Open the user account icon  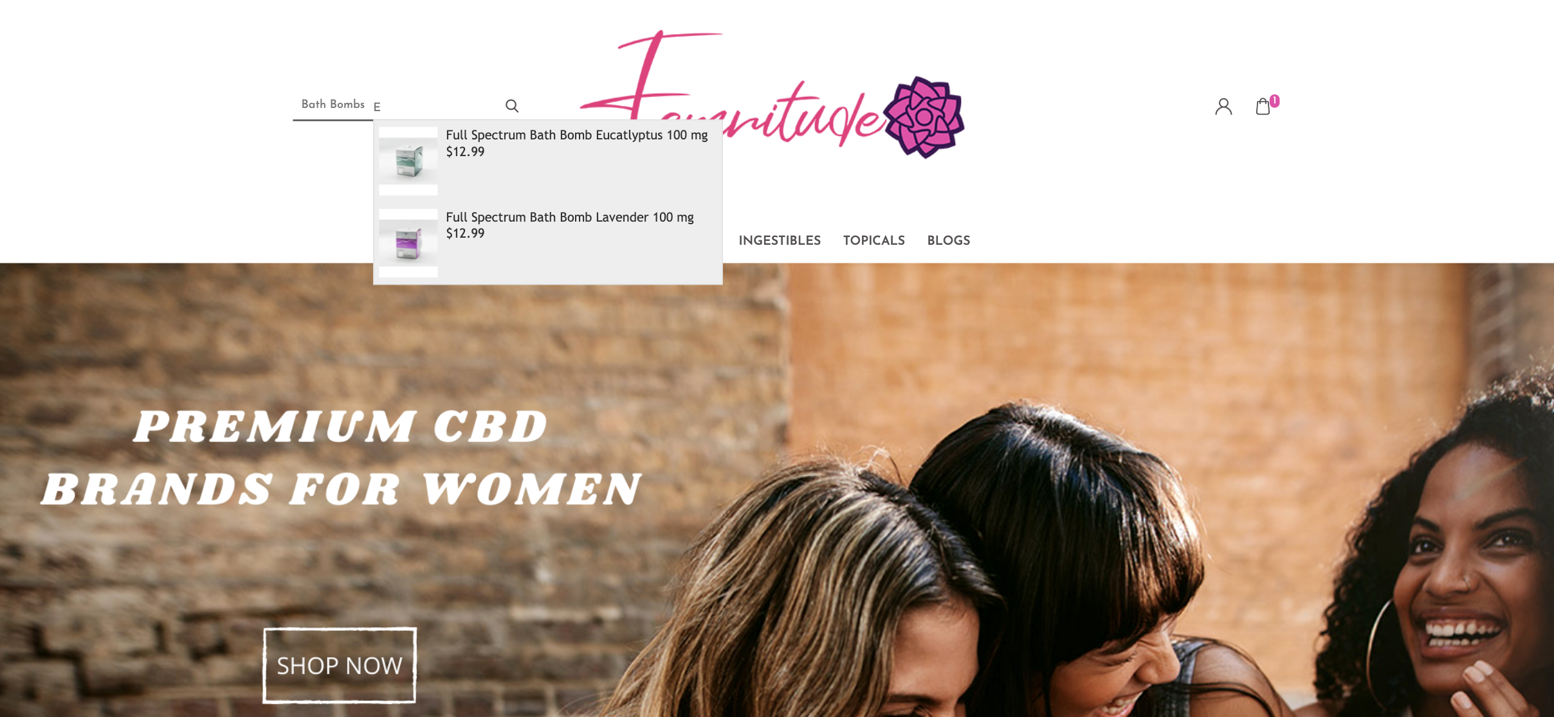click(1223, 107)
